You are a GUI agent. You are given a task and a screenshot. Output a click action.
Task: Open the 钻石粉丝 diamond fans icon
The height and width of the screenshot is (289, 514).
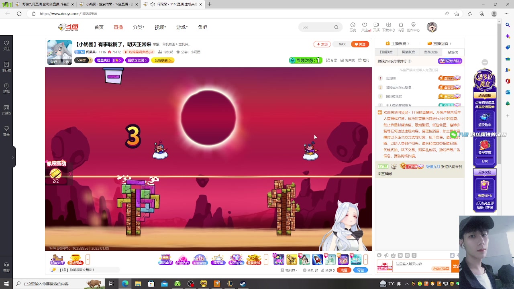tap(237, 259)
